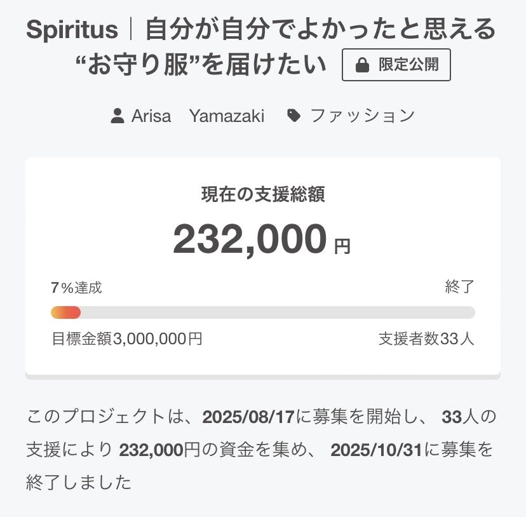Viewport: 526px width, 517px height.
Task: Open the Arisa Yamazaki author name
Action: click(x=198, y=116)
